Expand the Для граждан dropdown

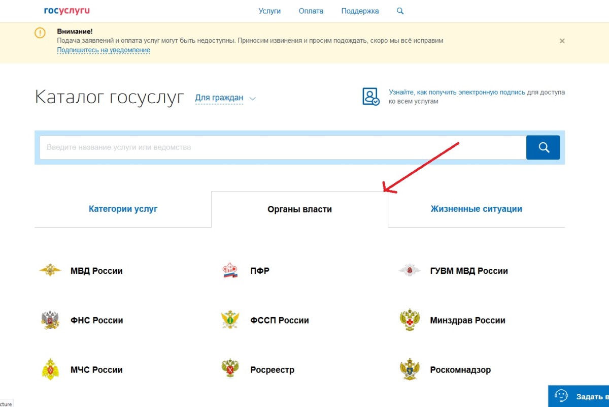click(x=225, y=98)
